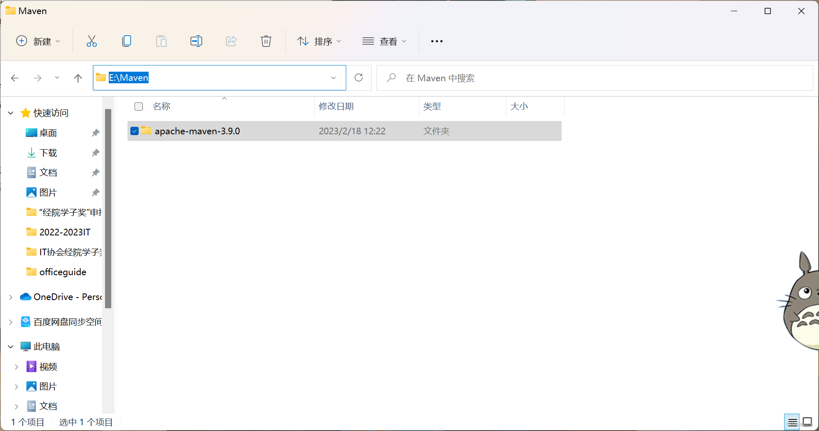Switch to details view icon in status bar

792,422
